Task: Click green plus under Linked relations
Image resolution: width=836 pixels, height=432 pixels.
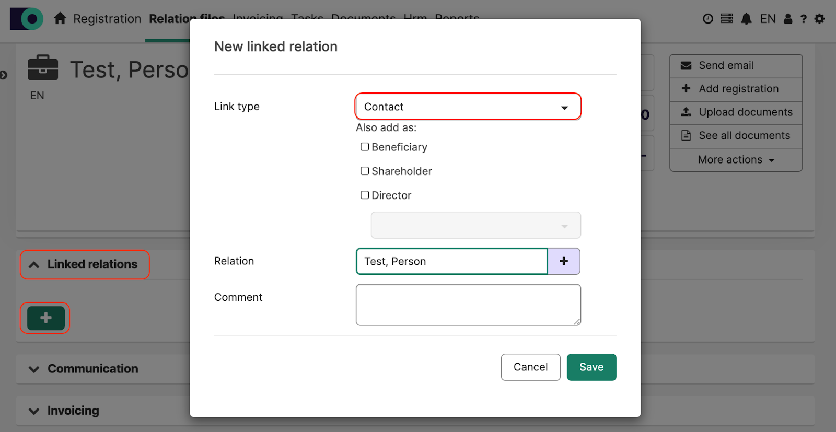Action: tap(46, 318)
